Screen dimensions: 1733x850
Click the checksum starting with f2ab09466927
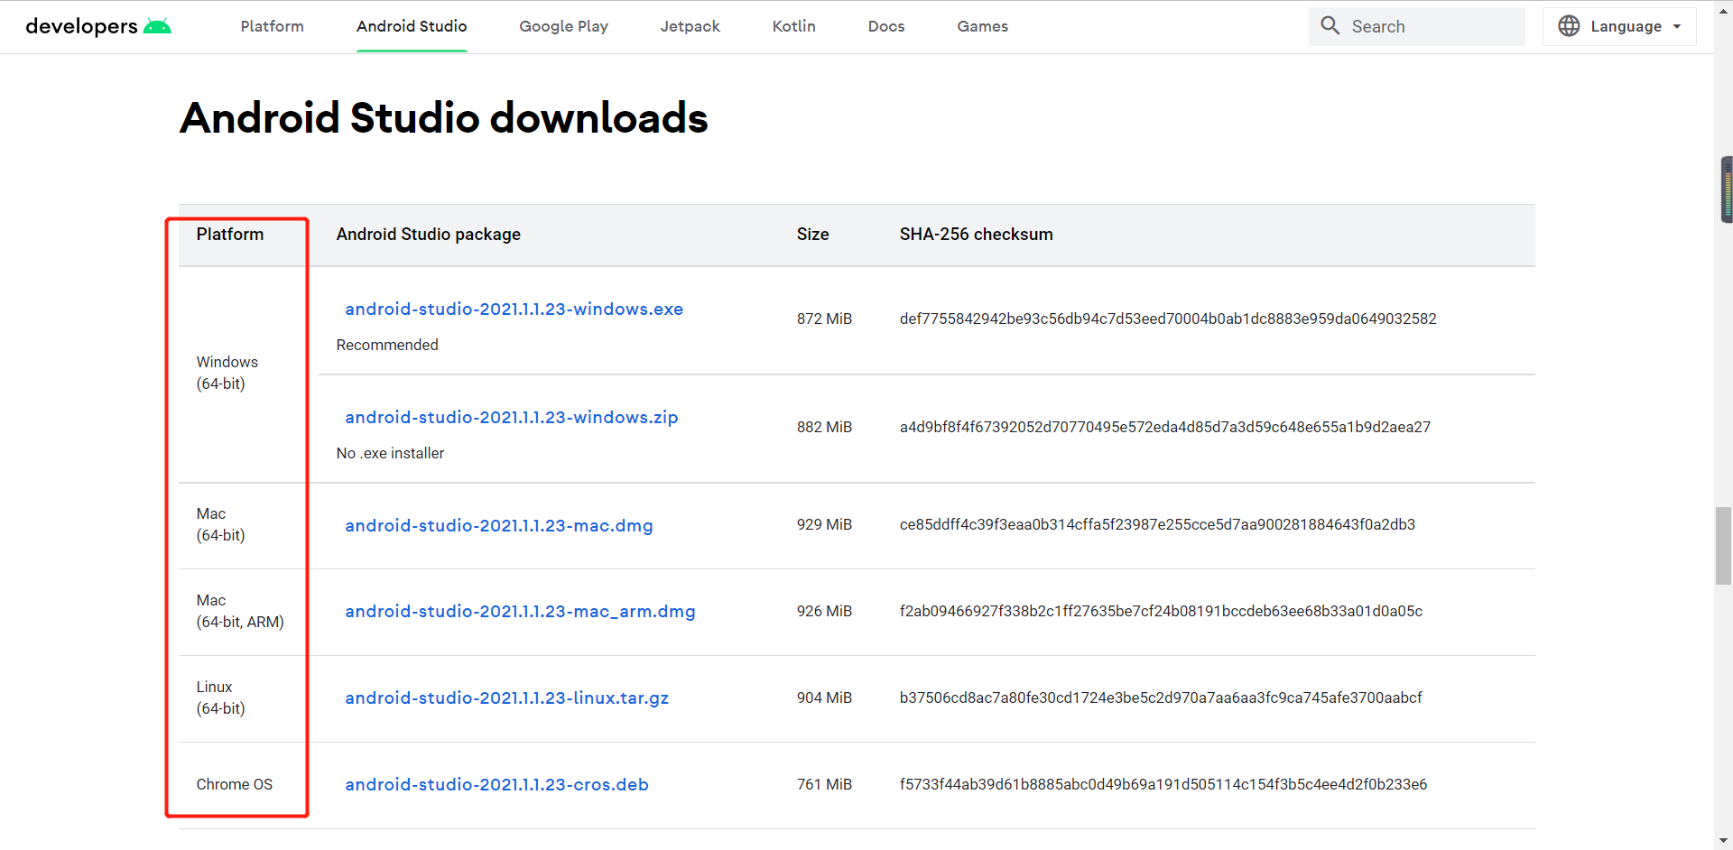point(1161,611)
